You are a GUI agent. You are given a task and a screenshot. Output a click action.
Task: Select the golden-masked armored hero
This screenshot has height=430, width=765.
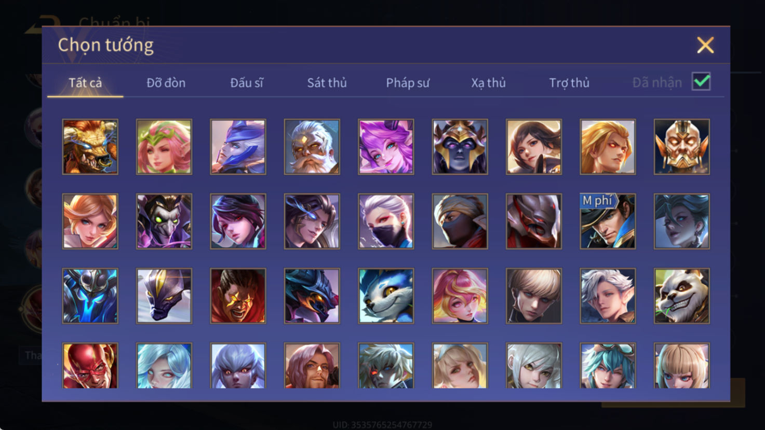pos(682,147)
